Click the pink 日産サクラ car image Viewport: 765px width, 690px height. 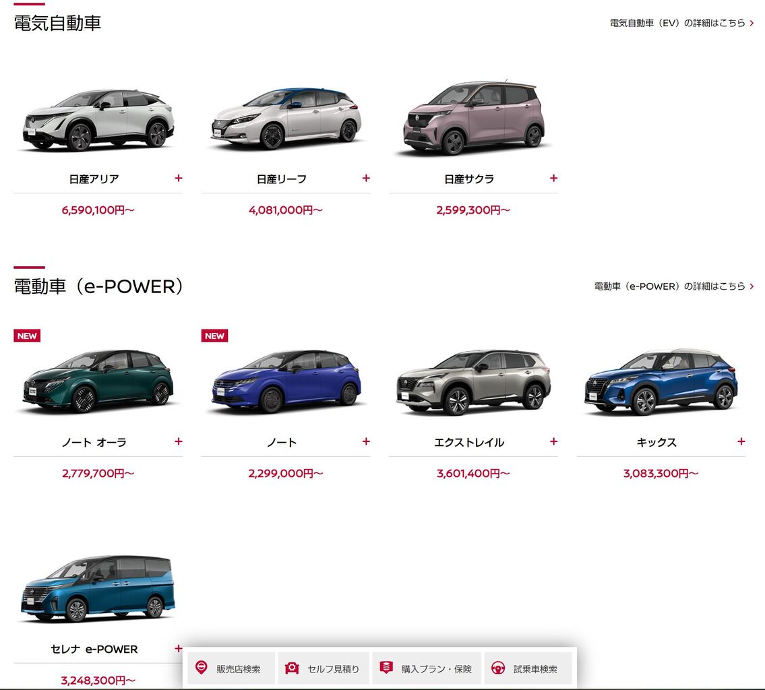point(475,117)
